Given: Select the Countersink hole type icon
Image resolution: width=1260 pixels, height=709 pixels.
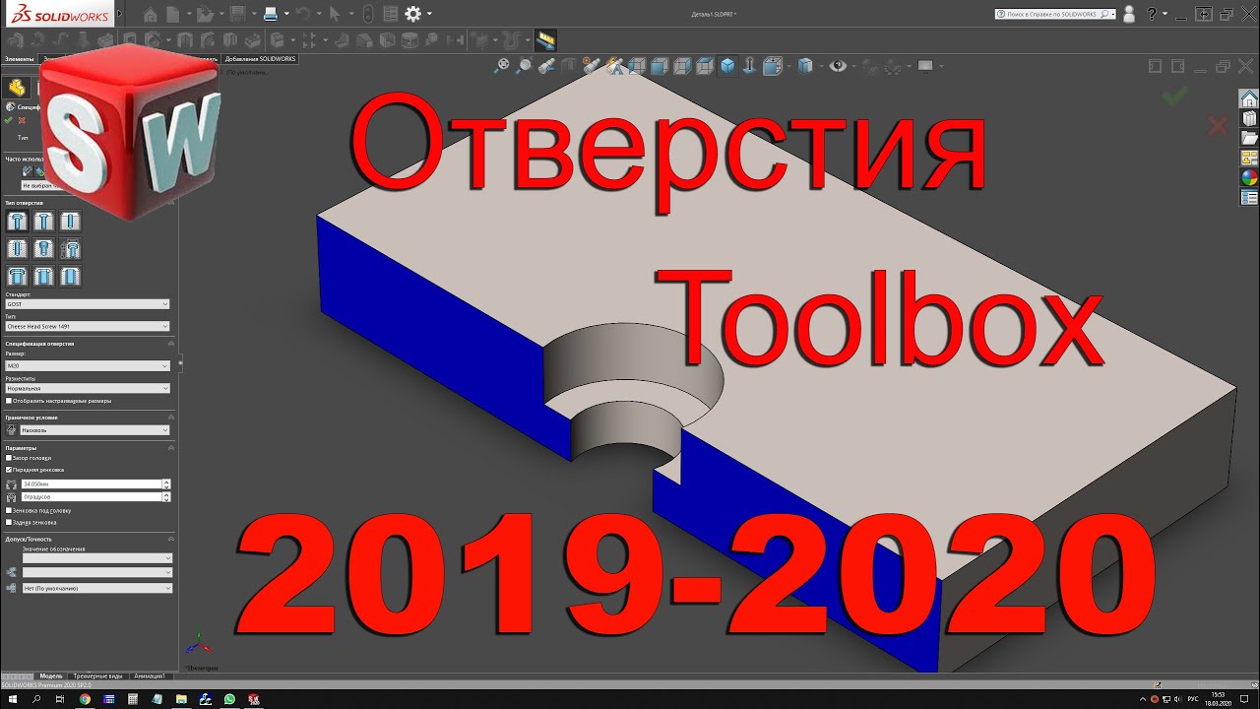Looking at the screenshot, I should pyautogui.click(x=43, y=222).
